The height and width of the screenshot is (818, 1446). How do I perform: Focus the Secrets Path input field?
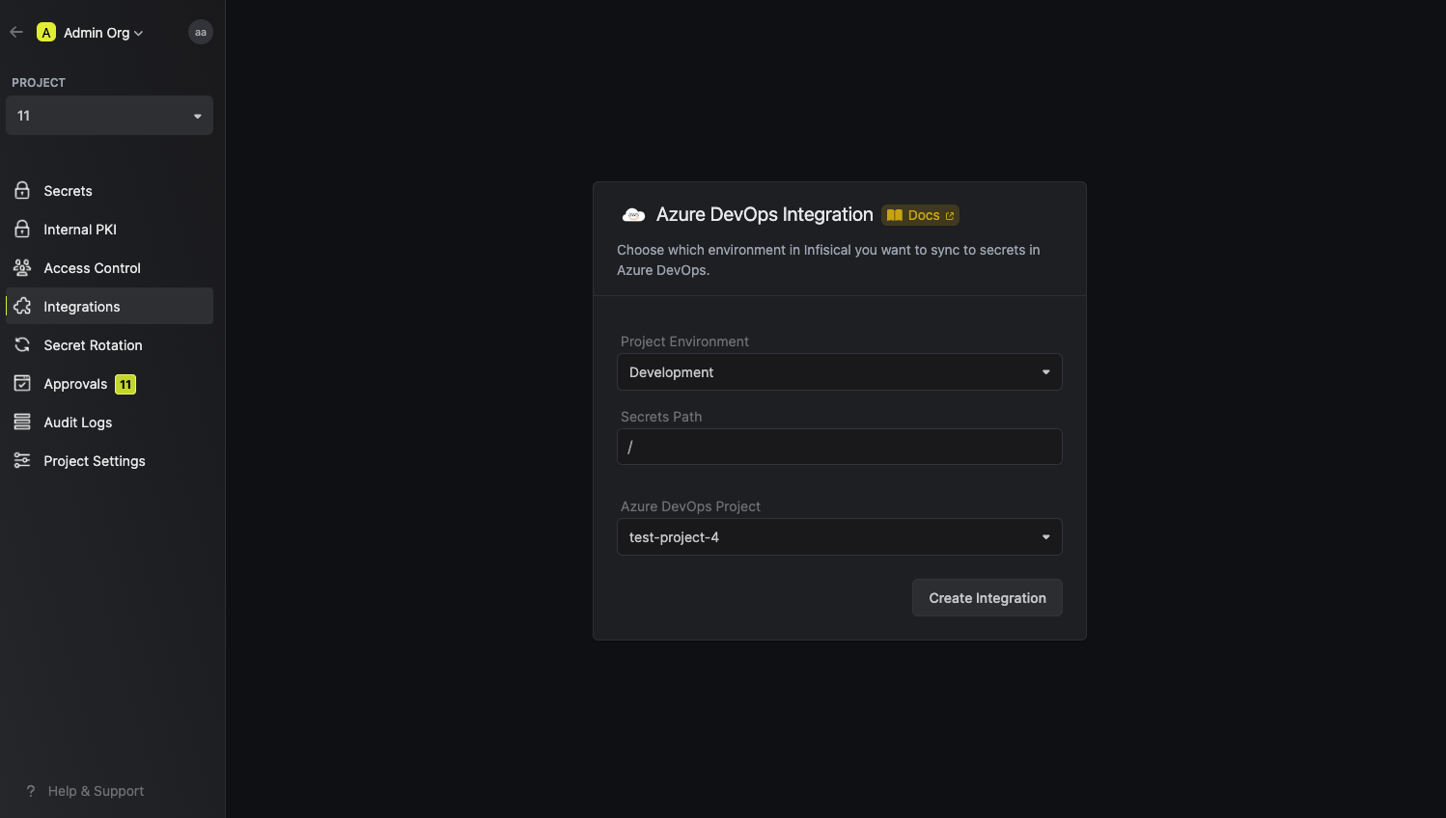coord(840,447)
